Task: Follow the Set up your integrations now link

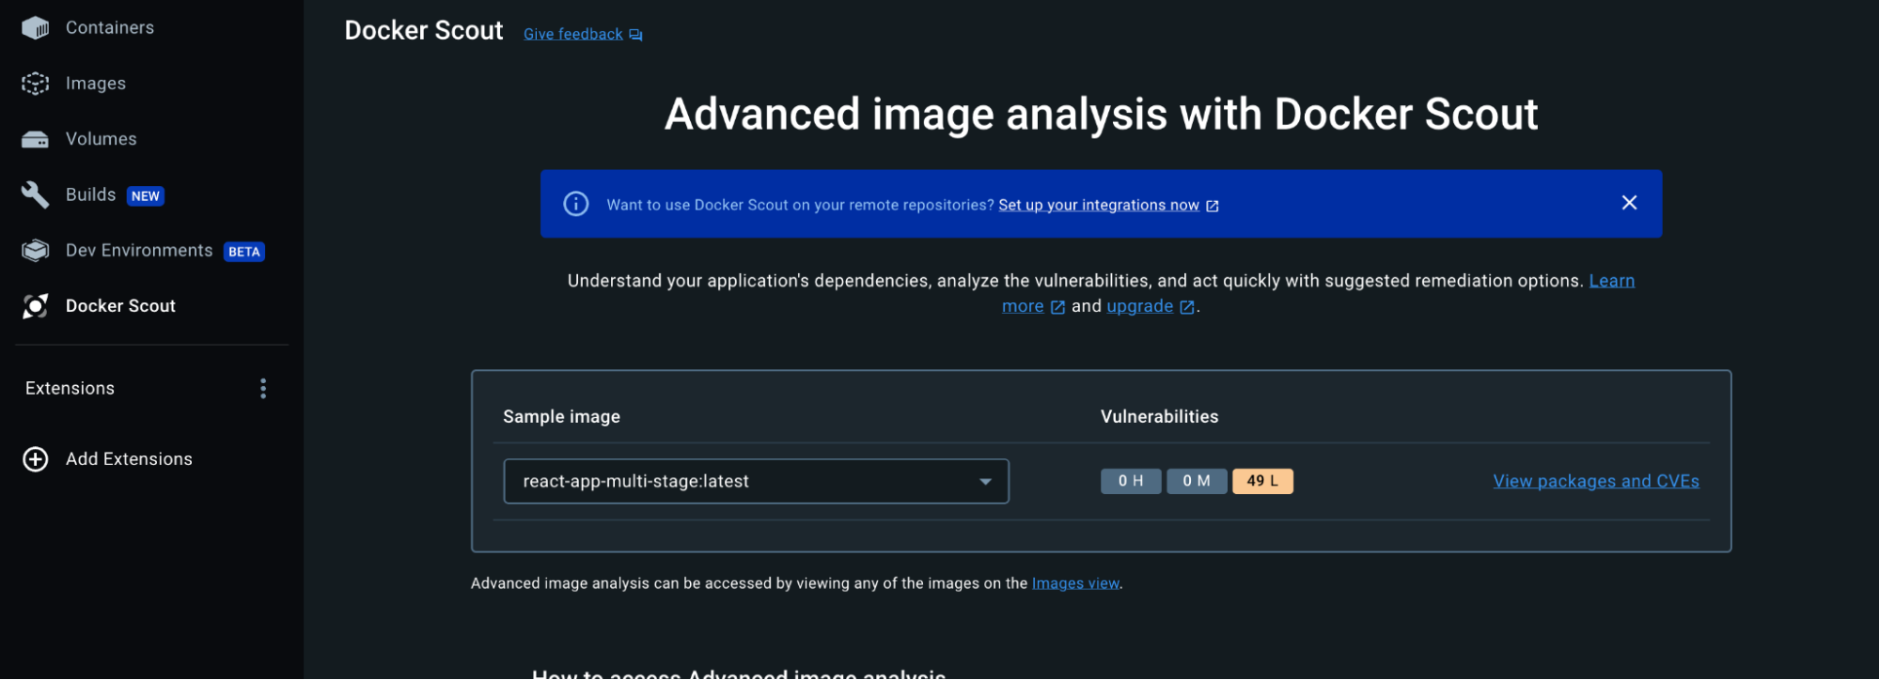Action: click(x=1098, y=206)
